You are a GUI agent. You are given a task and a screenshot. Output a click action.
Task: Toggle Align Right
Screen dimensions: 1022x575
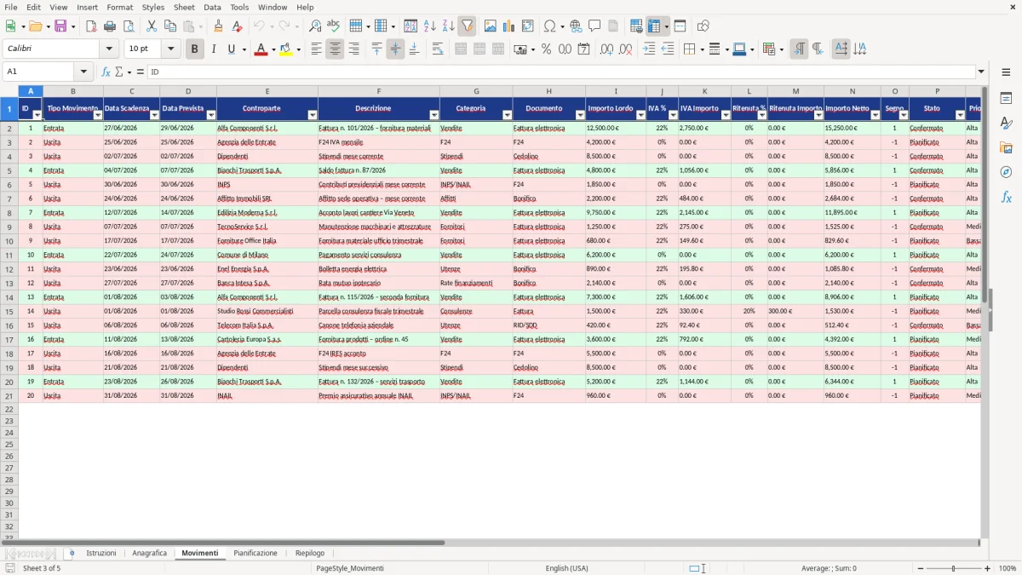click(353, 49)
